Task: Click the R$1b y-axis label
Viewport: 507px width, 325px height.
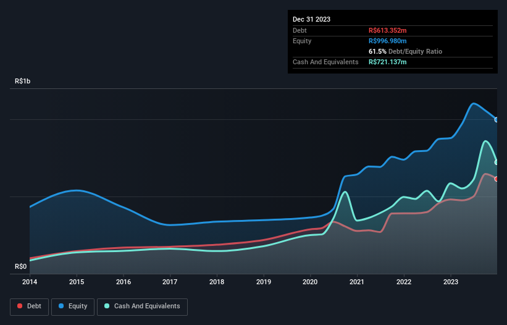Action: 23,81
